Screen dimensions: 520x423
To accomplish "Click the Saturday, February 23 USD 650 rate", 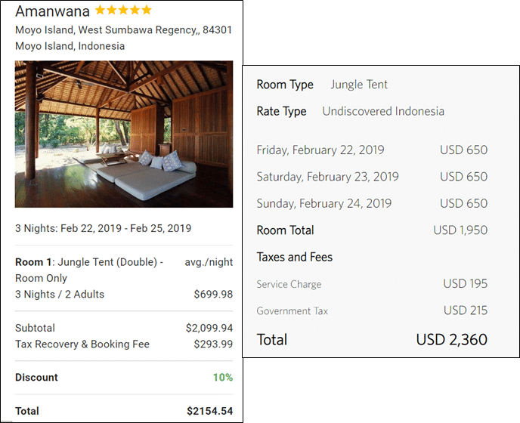I will [463, 177].
